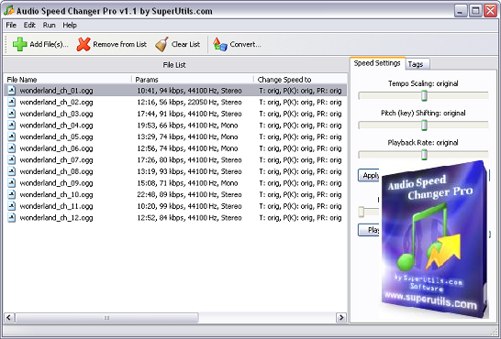501x339 pixels.
Task: Click params "15:08, 71 kbps, 44100 Hz, Mono"
Action: [187, 183]
